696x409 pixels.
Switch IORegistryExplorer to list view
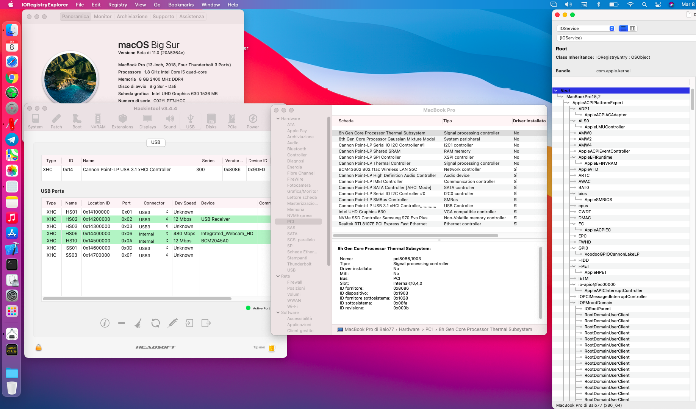coord(623,28)
